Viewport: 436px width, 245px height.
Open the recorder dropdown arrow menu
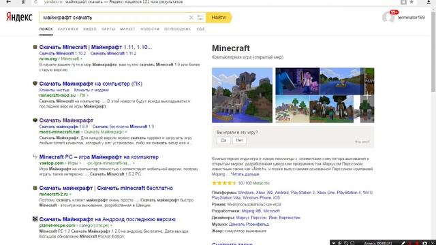(x=334, y=243)
